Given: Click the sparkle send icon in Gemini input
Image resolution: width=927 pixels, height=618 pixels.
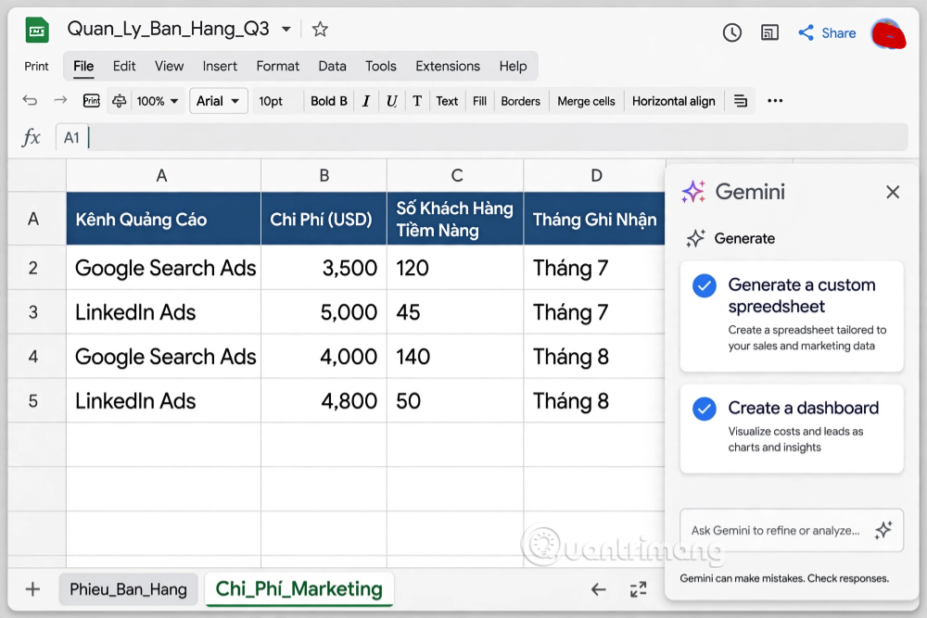Looking at the screenshot, I should (x=883, y=530).
